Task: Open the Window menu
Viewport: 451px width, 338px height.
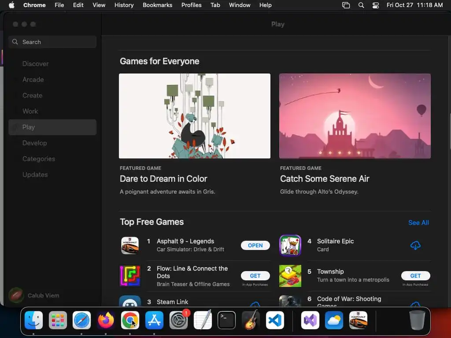Action: (240, 5)
